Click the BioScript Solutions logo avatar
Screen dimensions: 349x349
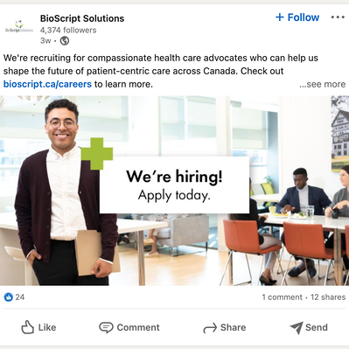point(19,26)
